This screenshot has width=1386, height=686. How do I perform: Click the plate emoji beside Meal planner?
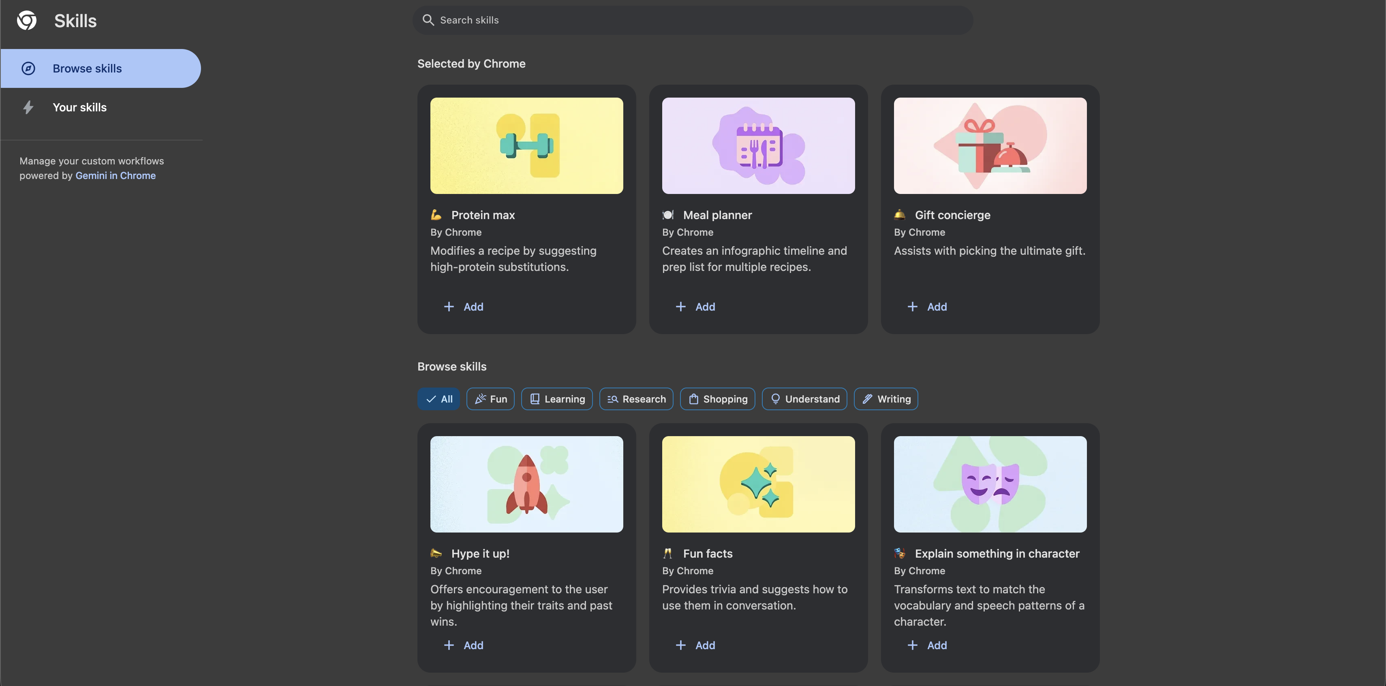tap(668, 215)
